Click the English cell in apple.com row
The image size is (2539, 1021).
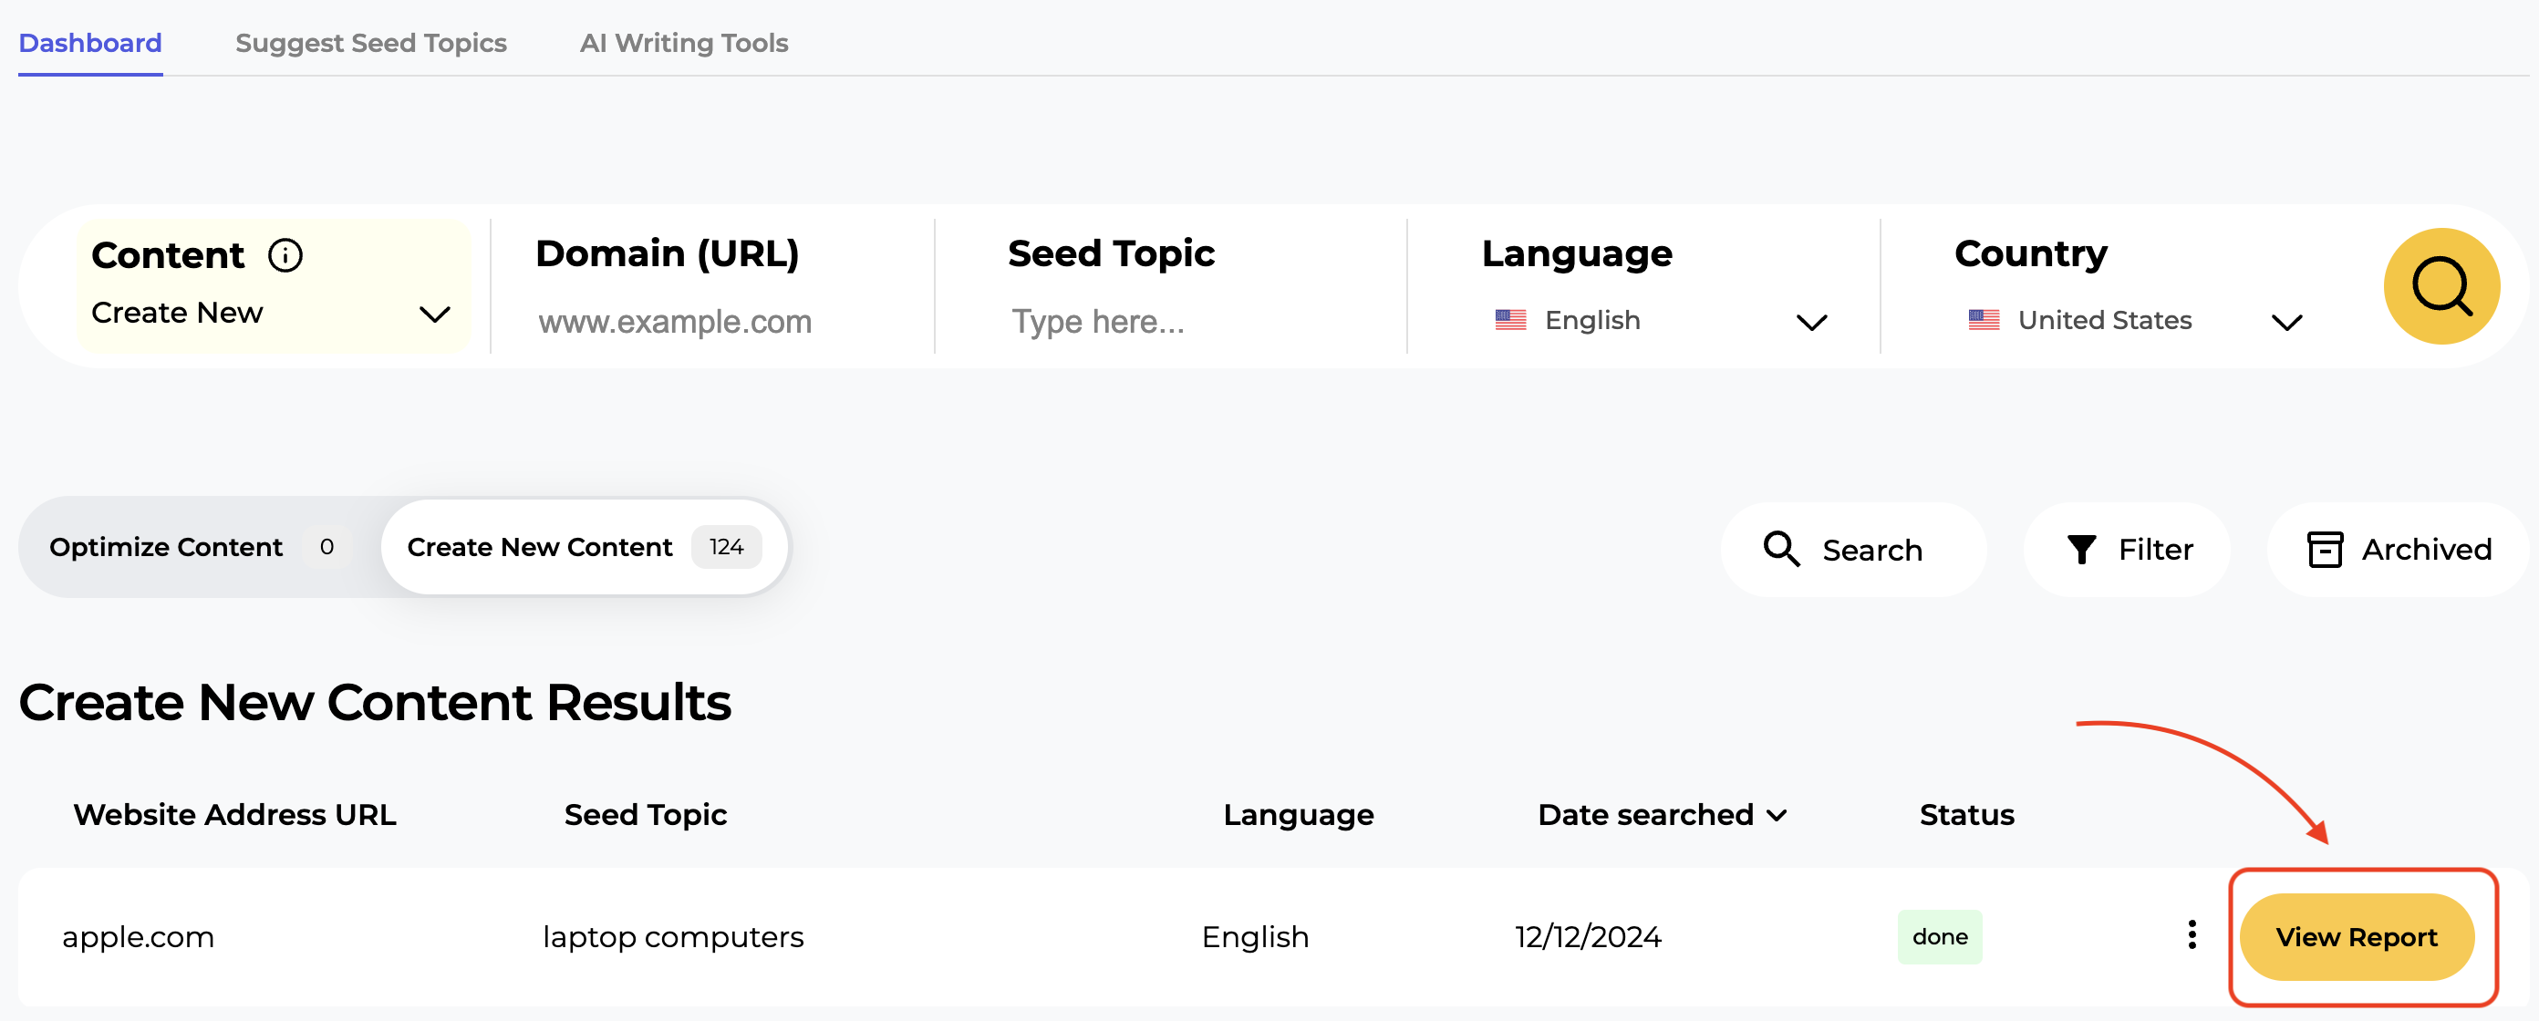tap(1255, 937)
